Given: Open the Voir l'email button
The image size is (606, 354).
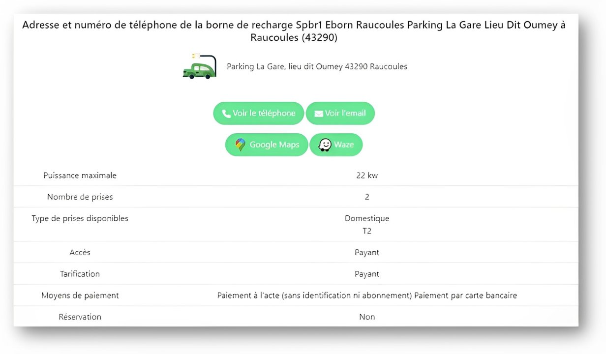Looking at the screenshot, I should click(x=340, y=114).
